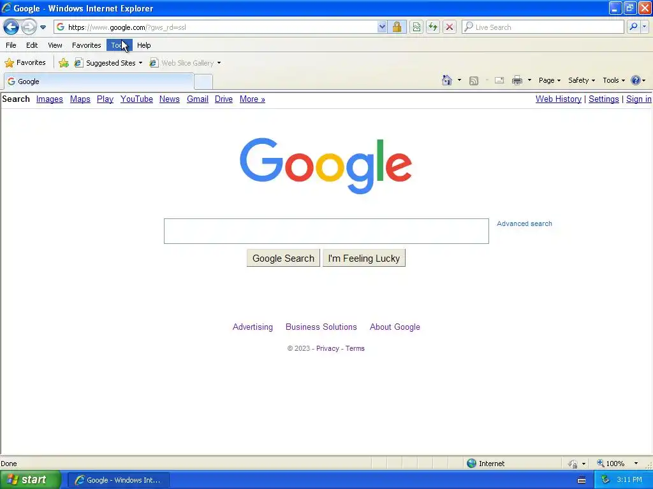Viewport: 653px width, 489px height.
Task: Open the View menu
Action: tap(55, 45)
